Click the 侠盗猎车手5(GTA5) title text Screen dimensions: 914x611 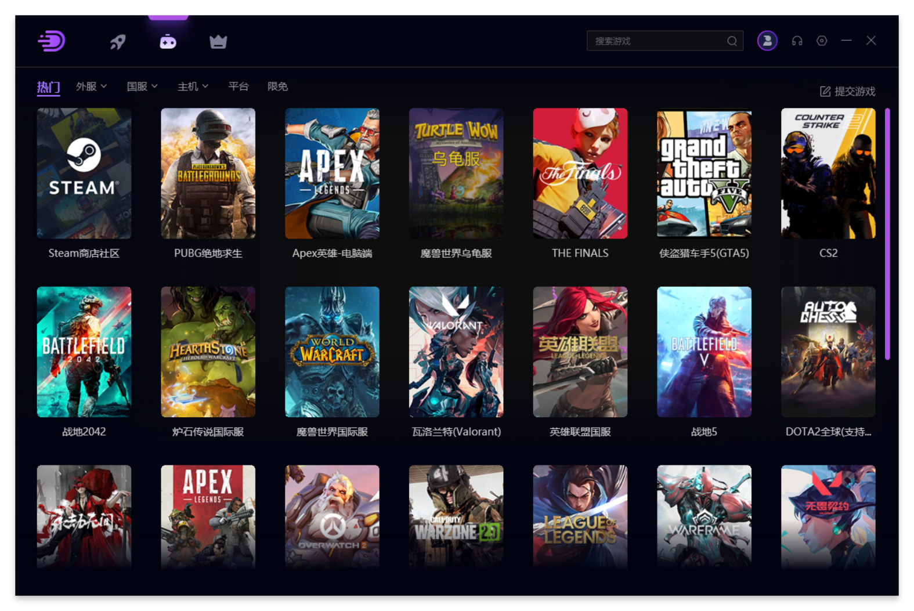pyautogui.click(x=705, y=254)
